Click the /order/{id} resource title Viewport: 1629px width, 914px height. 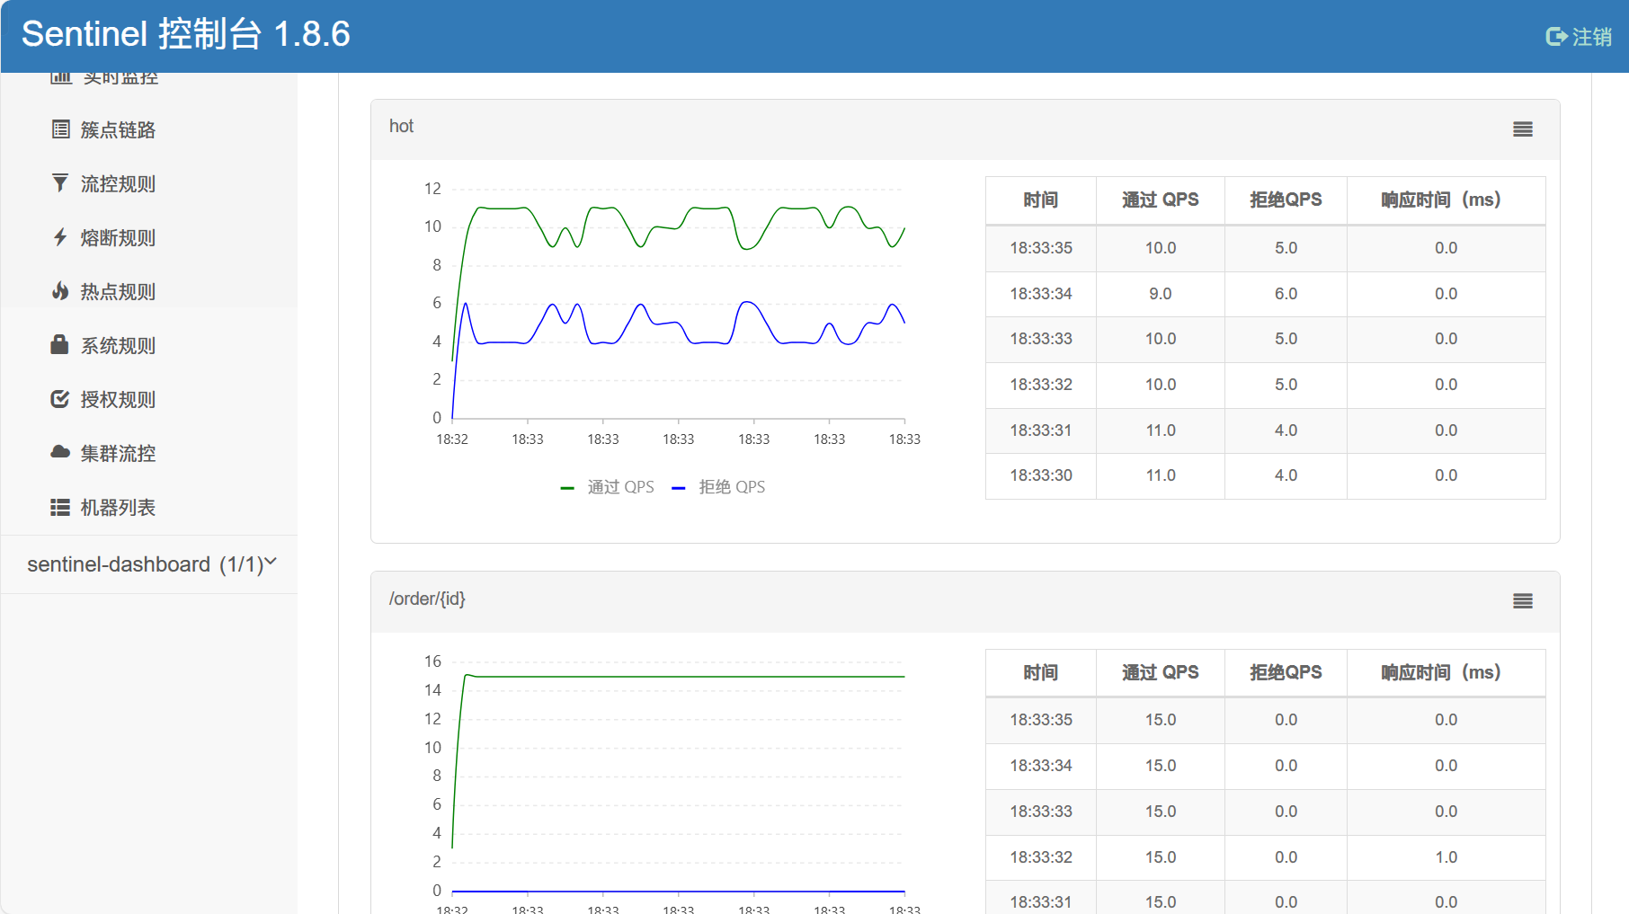(x=427, y=599)
